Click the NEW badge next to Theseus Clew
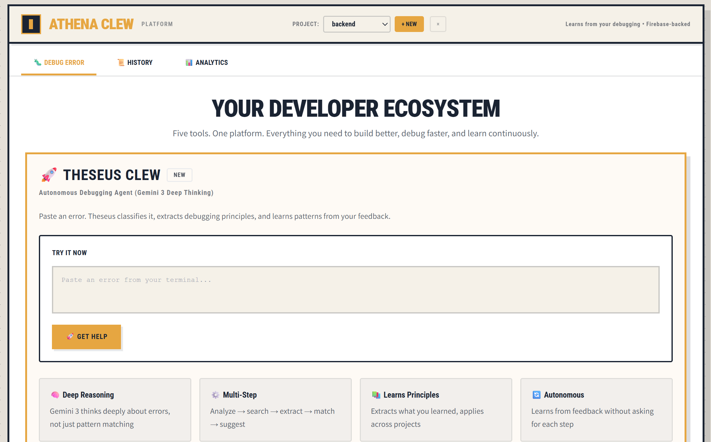This screenshot has height=442, width=711. [x=179, y=175]
